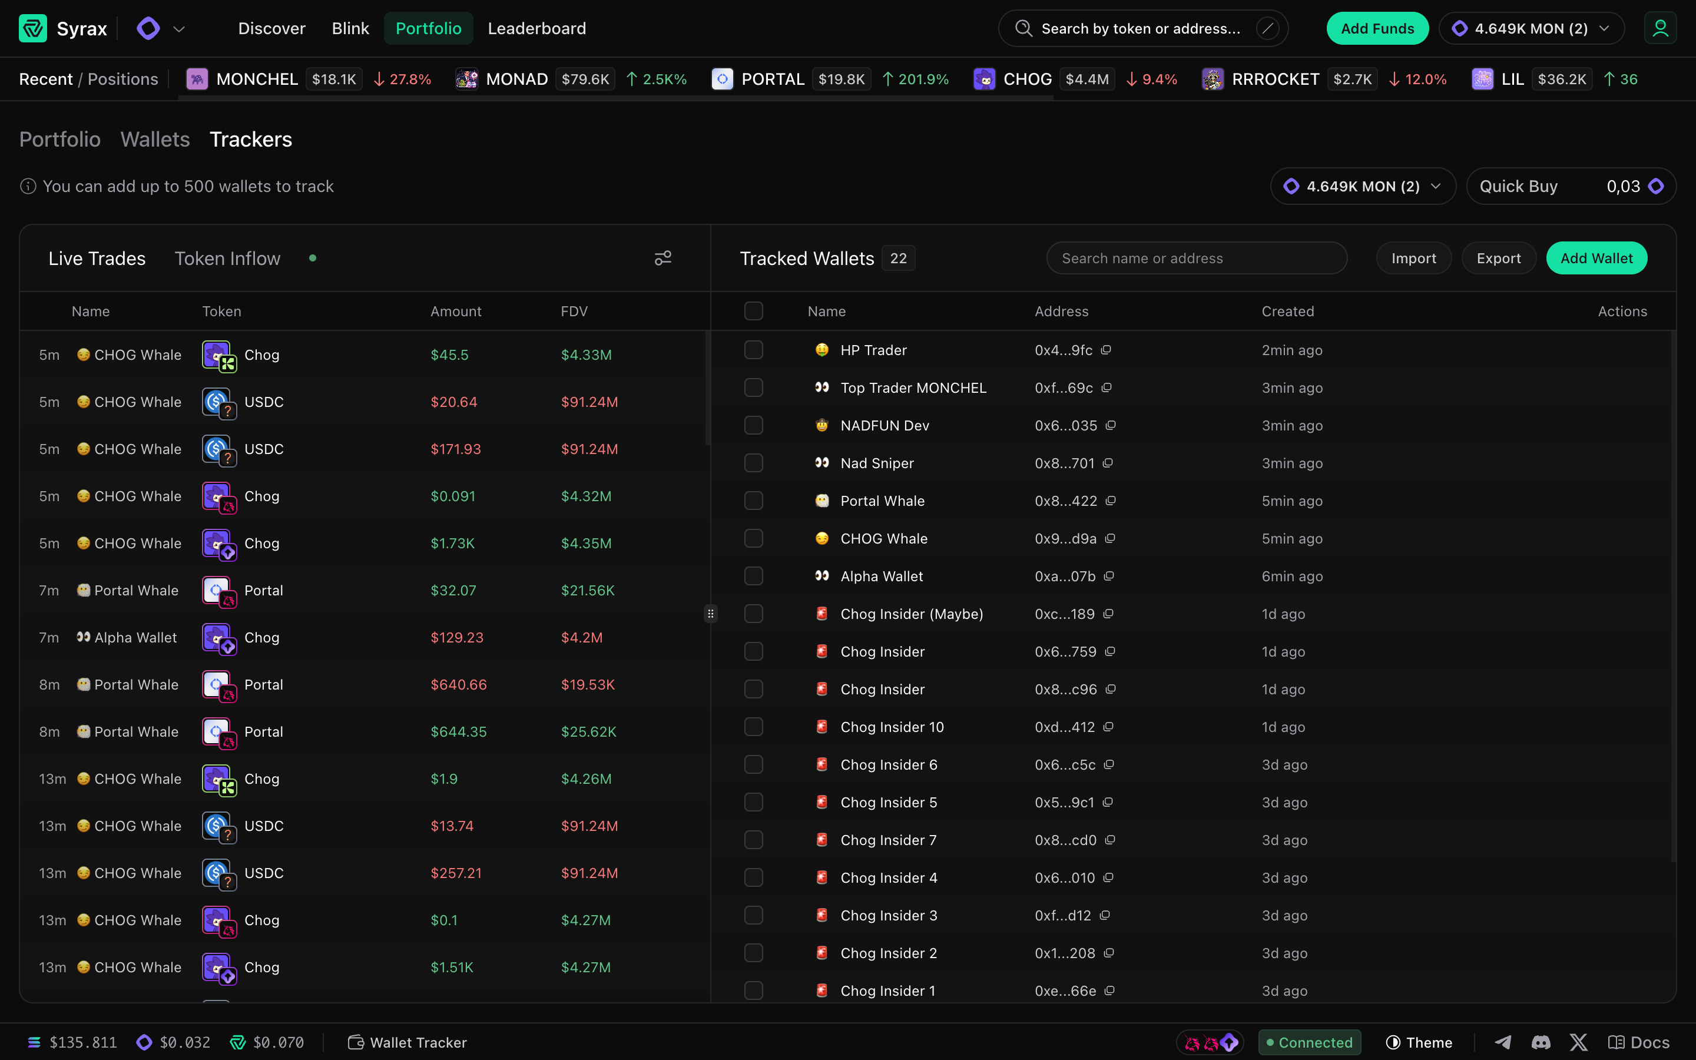Open the Wallets tab
This screenshot has height=1060, width=1696.
point(155,140)
